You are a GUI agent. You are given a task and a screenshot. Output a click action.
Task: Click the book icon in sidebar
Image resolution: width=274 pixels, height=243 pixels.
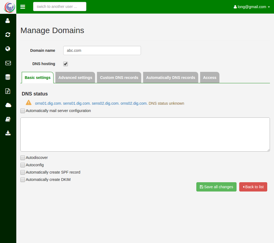click(x=8, y=119)
